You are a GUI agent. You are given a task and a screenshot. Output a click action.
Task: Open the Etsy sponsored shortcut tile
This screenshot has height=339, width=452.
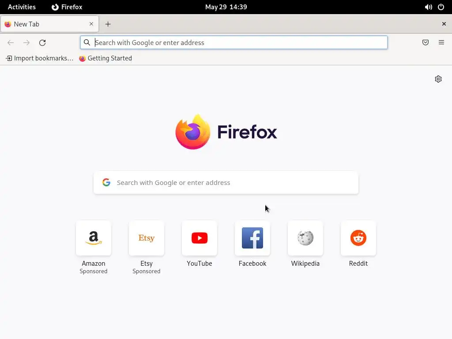point(147,238)
